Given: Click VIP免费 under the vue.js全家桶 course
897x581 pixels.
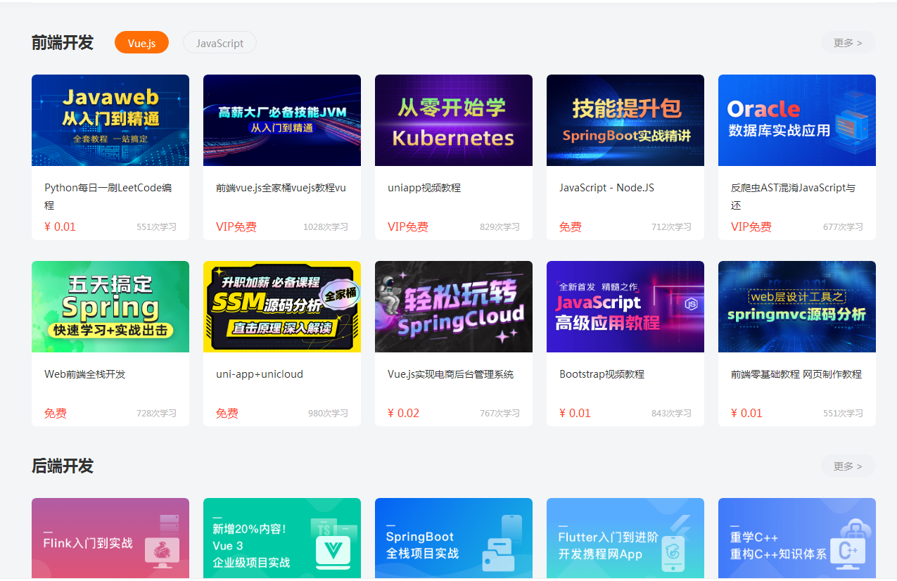Looking at the screenshot, I should pyautogui.click(x=236, y=226).
